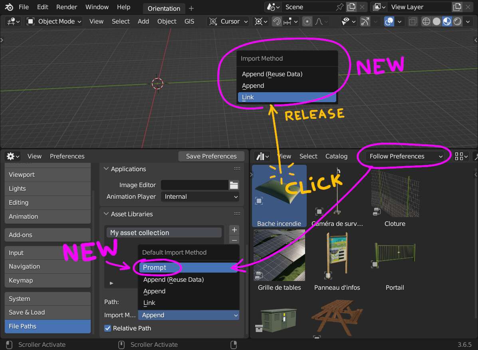The width and height of the screenshot is (478, 350).
Task: Open the Viewport preferences category
Action: click(x=48, y=174)
